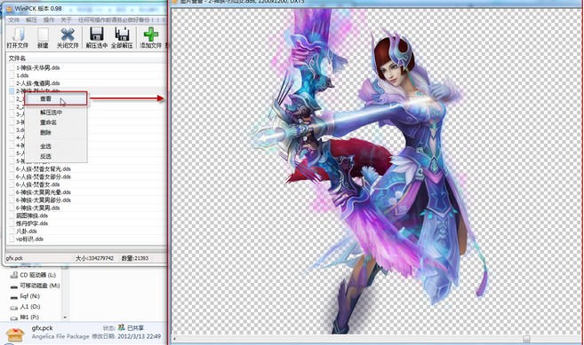Image resolution: width=584 pixels, height=345 pixels.
Task: Select file 6-神族-太昊男.dds
Action: point(37,208)
